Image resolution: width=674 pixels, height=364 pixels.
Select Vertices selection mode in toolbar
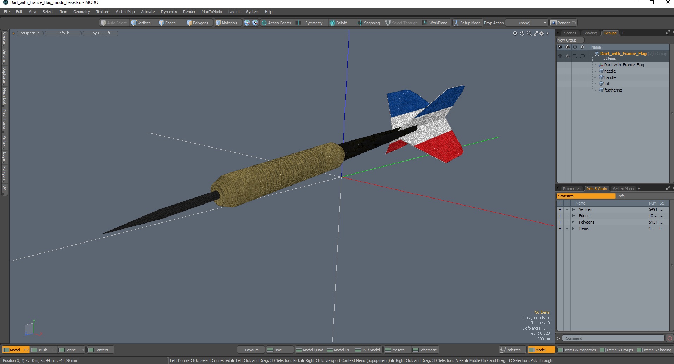pyautogui.click(x=141, y=23)
